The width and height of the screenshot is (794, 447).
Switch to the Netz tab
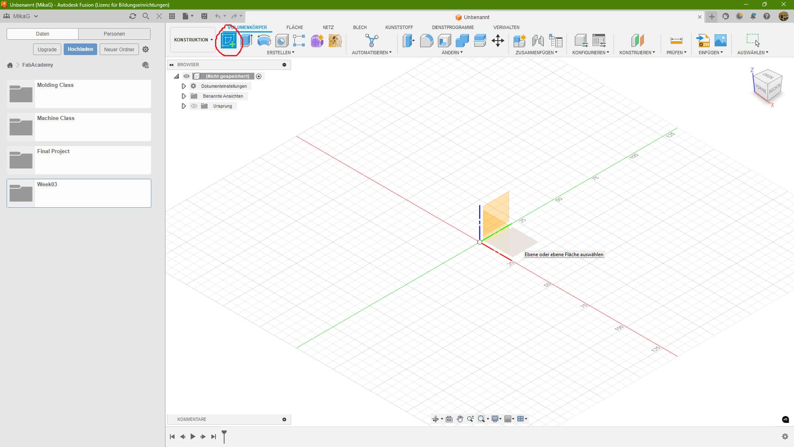click(328, 27)
